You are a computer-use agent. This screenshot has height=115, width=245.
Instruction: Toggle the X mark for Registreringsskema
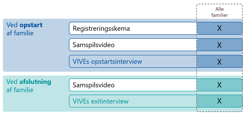coord(219,28)
